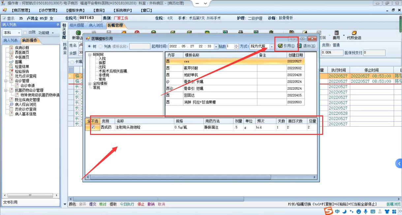
Task: Open the 西医首页 record page
Action: pos(22,52)
